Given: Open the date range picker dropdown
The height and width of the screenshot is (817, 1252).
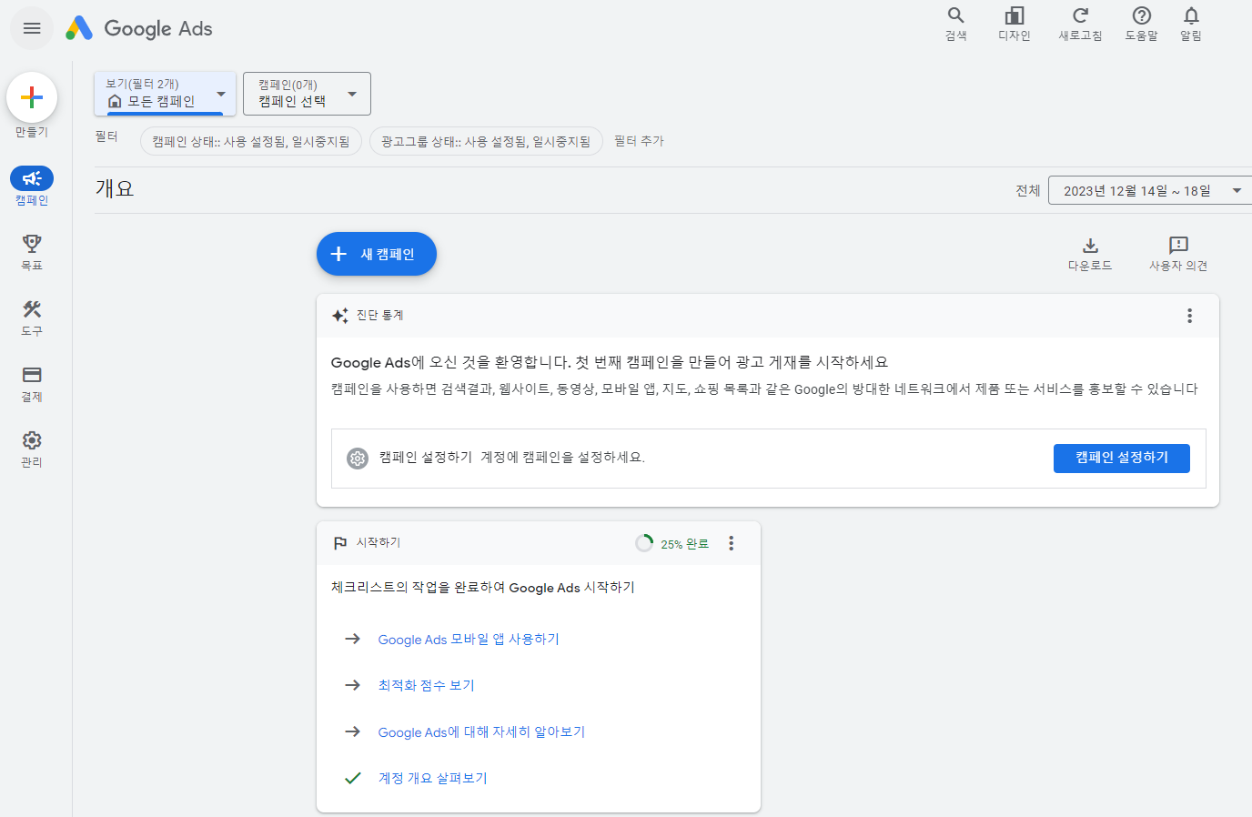Looking at the screenshot, I should pos(1149,190).
